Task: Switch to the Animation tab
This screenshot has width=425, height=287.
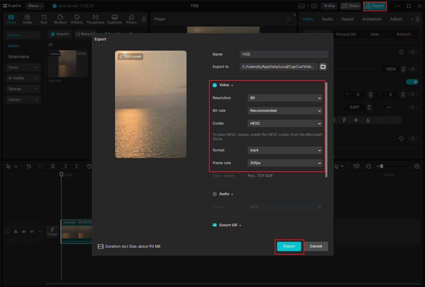Action: pos(371,19)
